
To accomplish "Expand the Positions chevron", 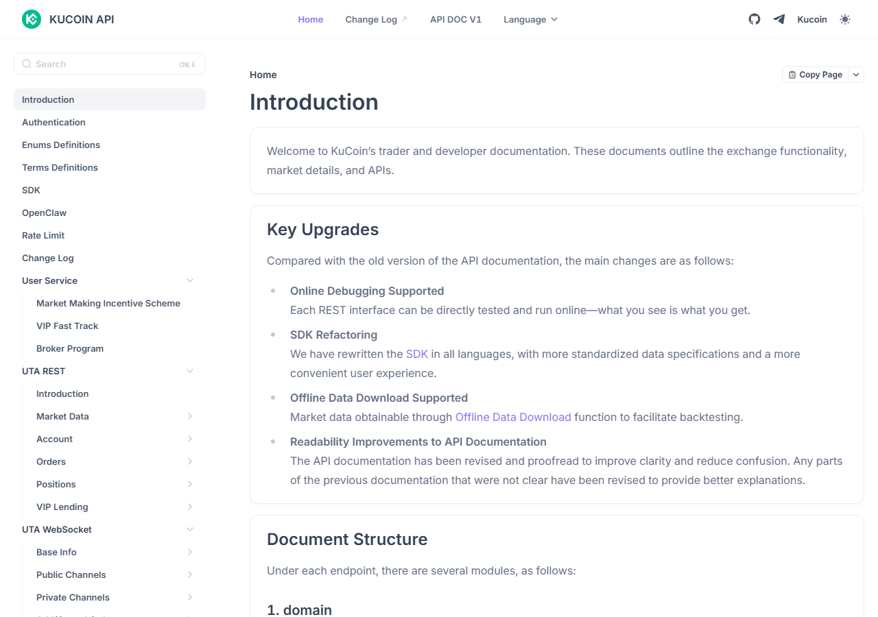I will [x=190, y=484].
